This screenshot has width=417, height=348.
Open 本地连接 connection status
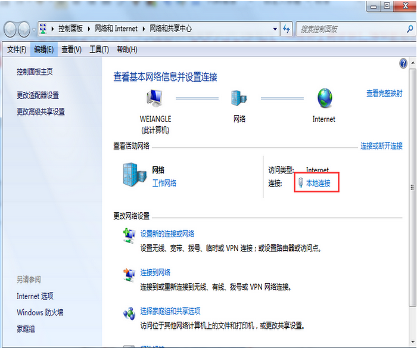tap(318, 183)
